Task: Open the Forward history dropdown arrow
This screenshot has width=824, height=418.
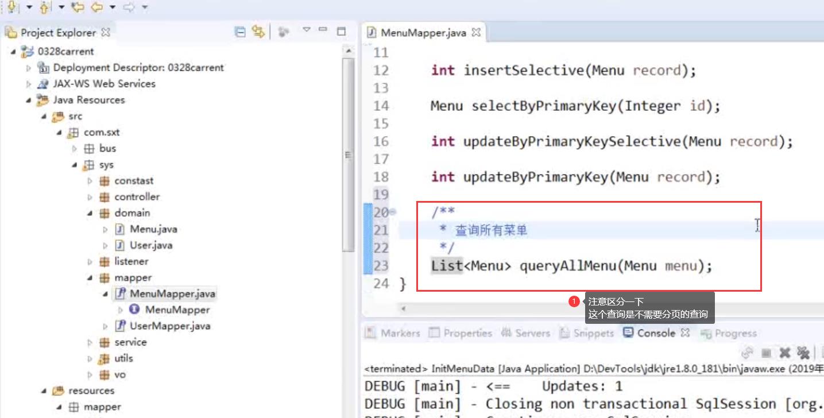Action: pyautogui.click(x=145, y=7)
